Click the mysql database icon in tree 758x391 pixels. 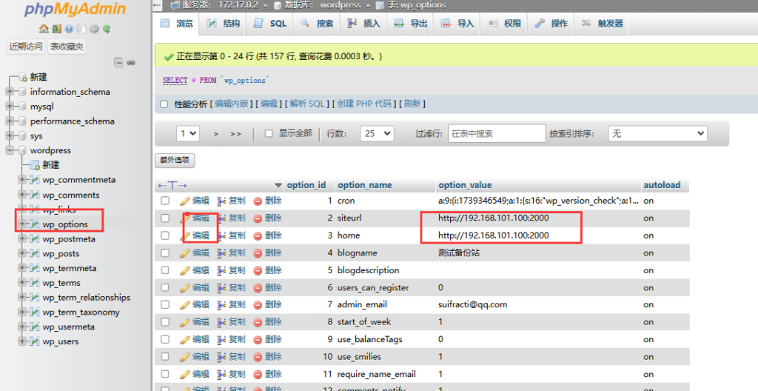point(22,107)
